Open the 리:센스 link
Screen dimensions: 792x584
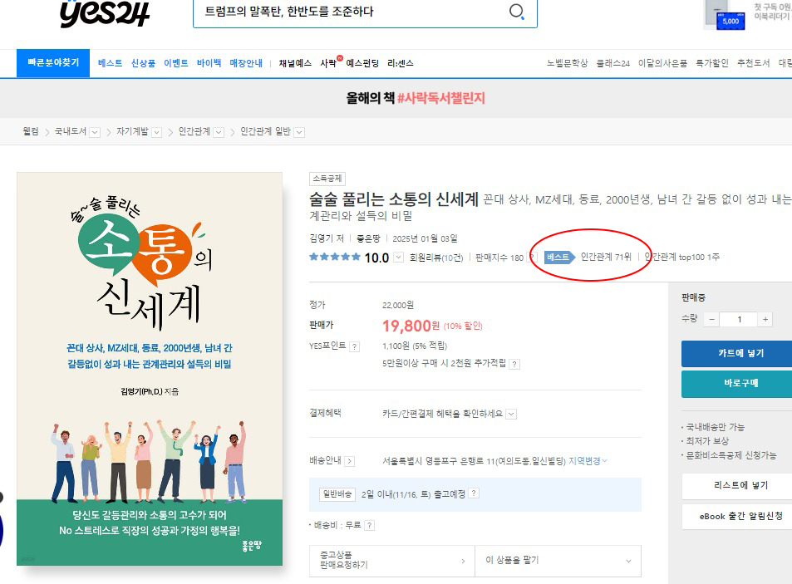pos(400,63)
